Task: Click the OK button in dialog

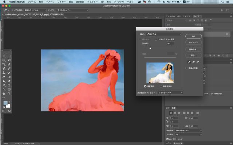Action: pyautogui.click(x=193, y=36)
